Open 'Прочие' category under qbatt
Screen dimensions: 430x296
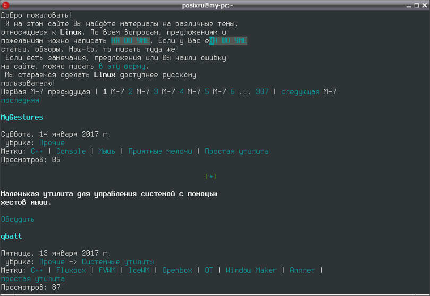(x=52, y=262)
